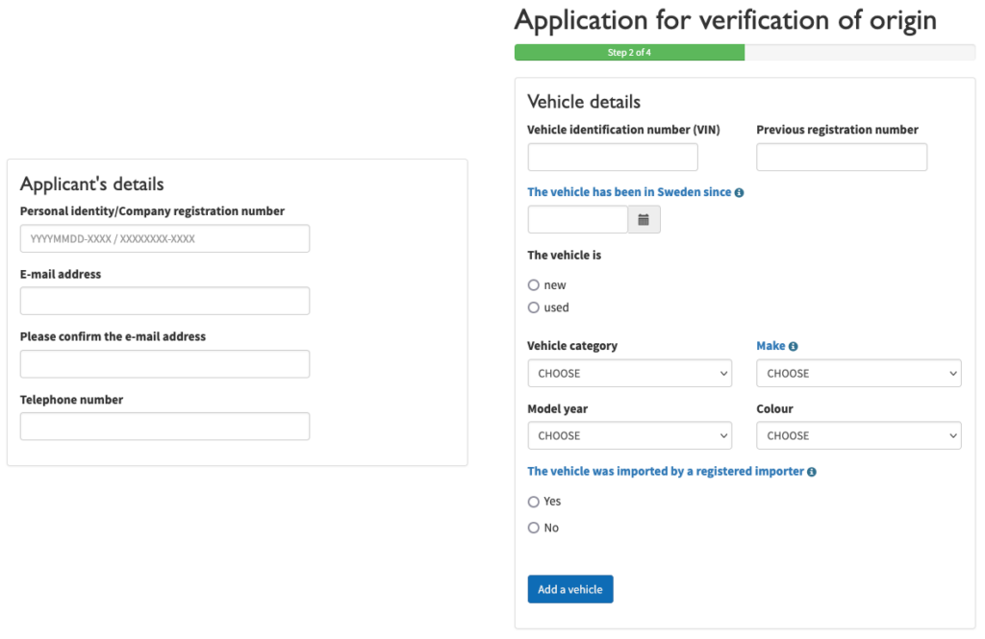
Task: Click the Previous registration number field
Action: point(841,158)
